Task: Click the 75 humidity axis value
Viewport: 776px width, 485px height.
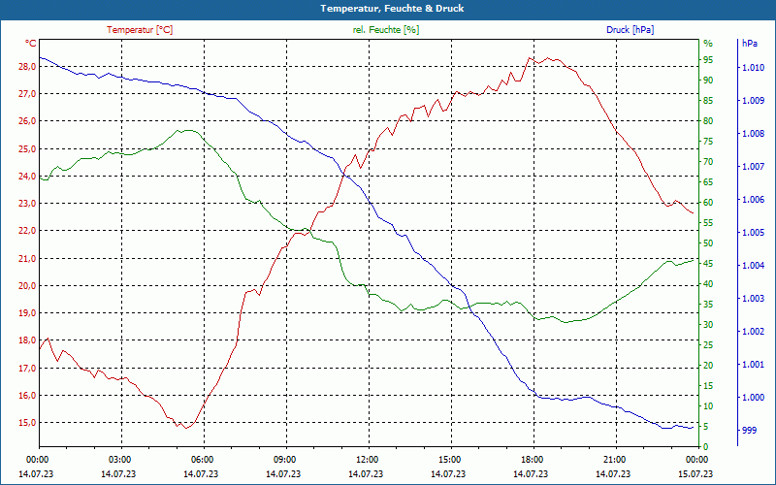Action: pyautogui.click(x=708, y=142)
